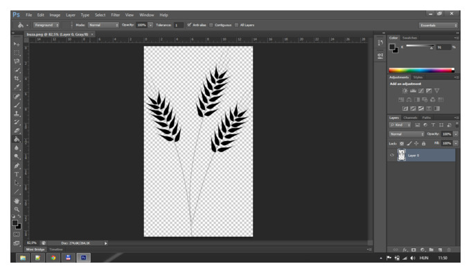Open the Image menu
Image resolution: width=471 pixels, height=273 pixels.
(x=55, y=15)
